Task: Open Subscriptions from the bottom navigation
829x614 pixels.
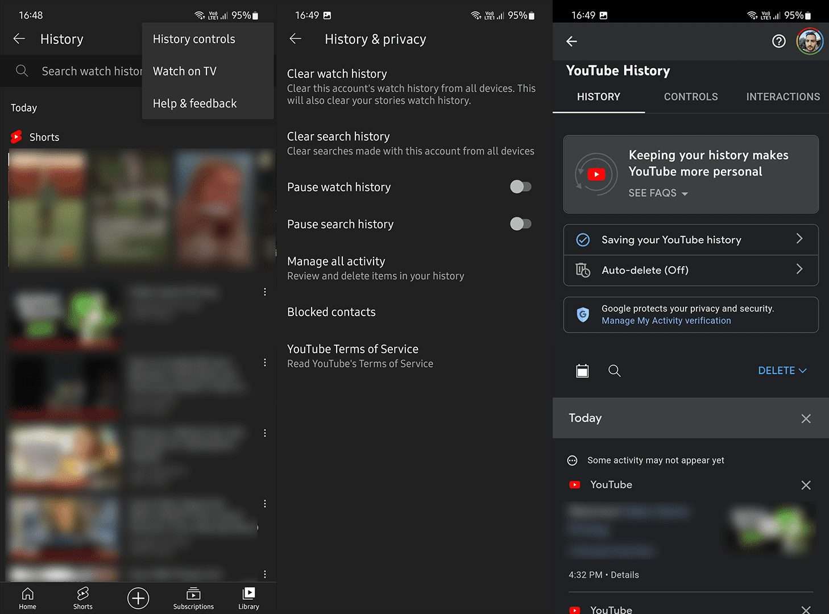Action: (x=193, y=598)
